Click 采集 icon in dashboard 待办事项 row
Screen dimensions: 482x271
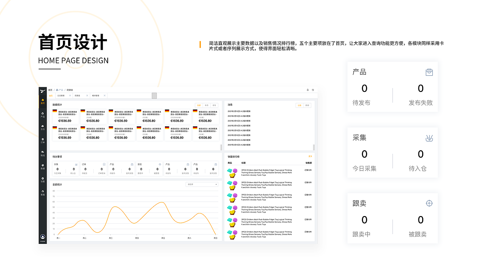point(76,164)
